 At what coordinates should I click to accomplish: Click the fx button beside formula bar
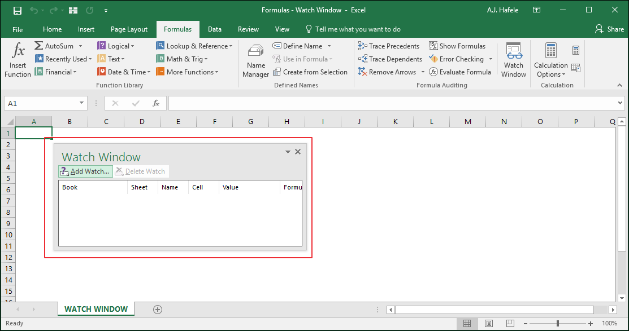pyautogui.click(x=156, y=103)
